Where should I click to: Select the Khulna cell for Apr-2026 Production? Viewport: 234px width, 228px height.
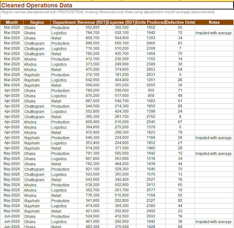click(x=37, y=122)
